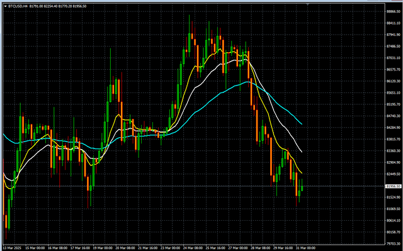This screenshot has height=251, width=403.
Task: Click the 13 Mar 2025 date label
Action: pos(12,248)
